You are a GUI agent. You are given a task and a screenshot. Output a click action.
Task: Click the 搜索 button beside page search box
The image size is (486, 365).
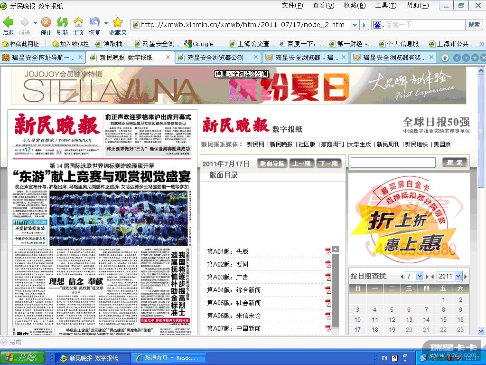click(x=454, y=163)
